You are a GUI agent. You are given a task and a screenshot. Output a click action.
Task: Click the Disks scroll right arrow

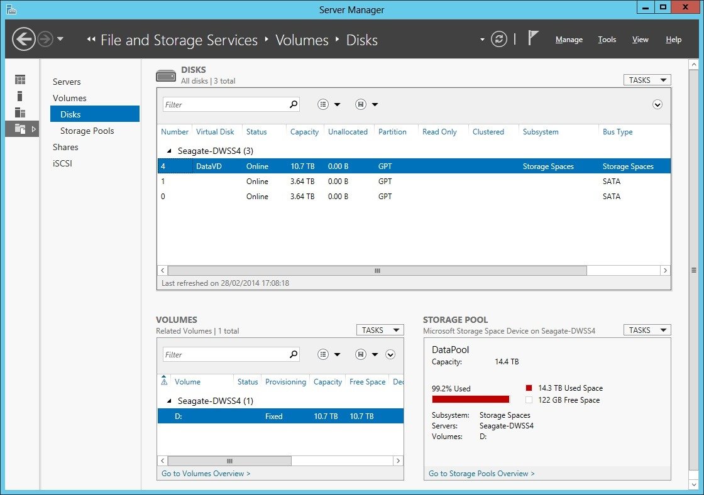click(x=665, y=271)
